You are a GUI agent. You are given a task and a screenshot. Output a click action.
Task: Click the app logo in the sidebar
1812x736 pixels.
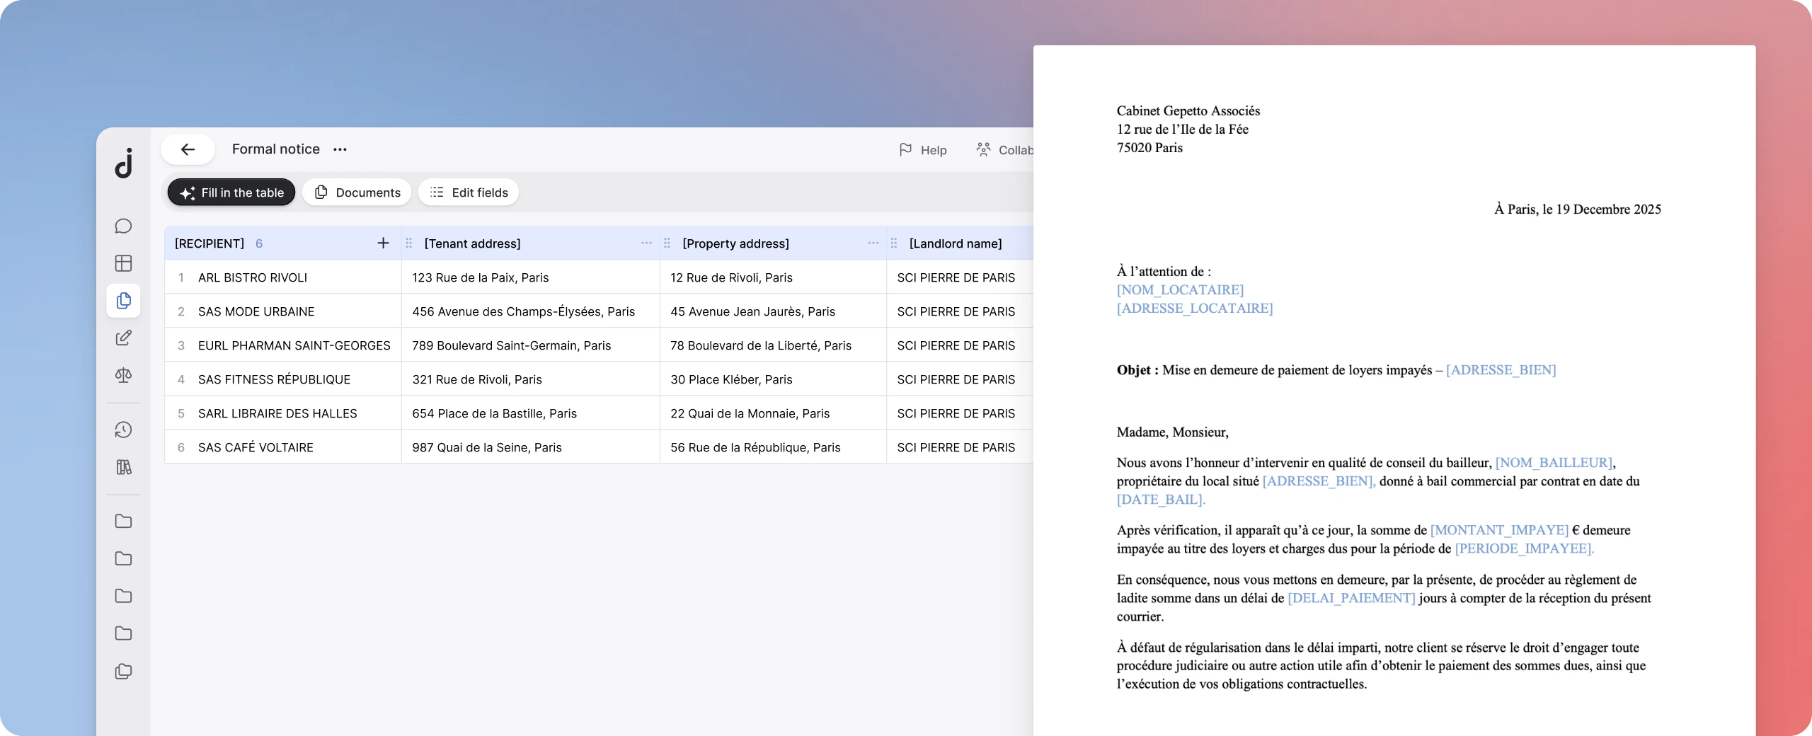pos(124,163)
